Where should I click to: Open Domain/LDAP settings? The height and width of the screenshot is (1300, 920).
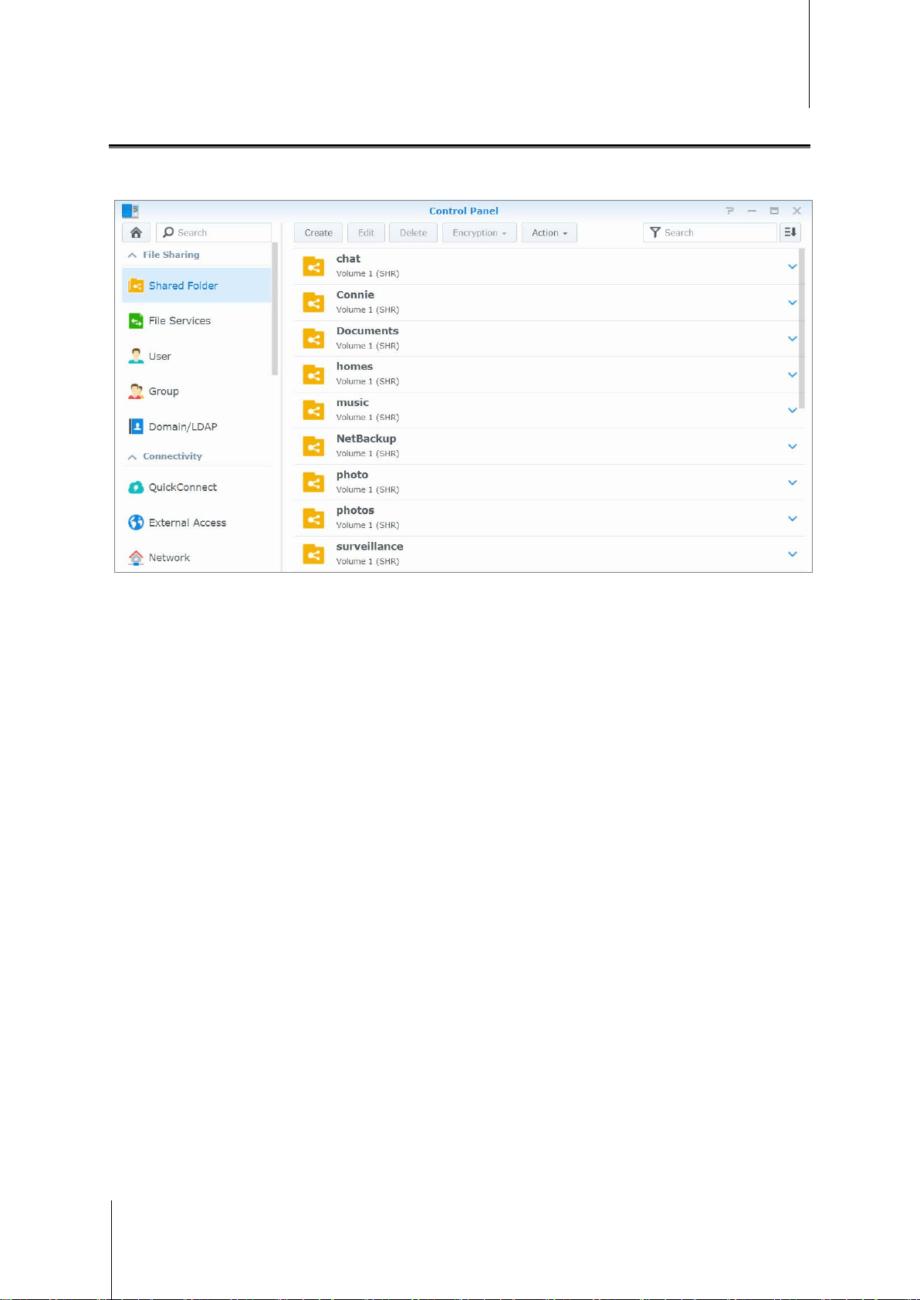coord(197,427)
